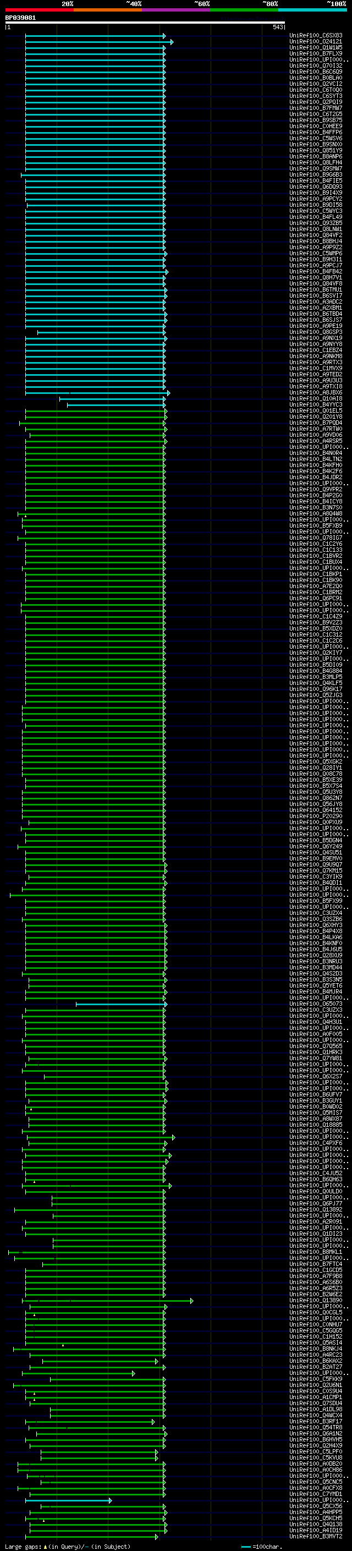
Task: Select label UniRef100_B3MVT2
Action: point(316,1537)
